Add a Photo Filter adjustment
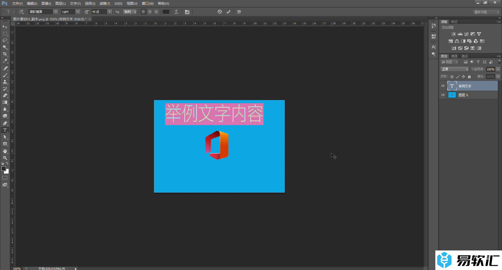502x270 pixels. pyautogui.click(x=469, y=41)
